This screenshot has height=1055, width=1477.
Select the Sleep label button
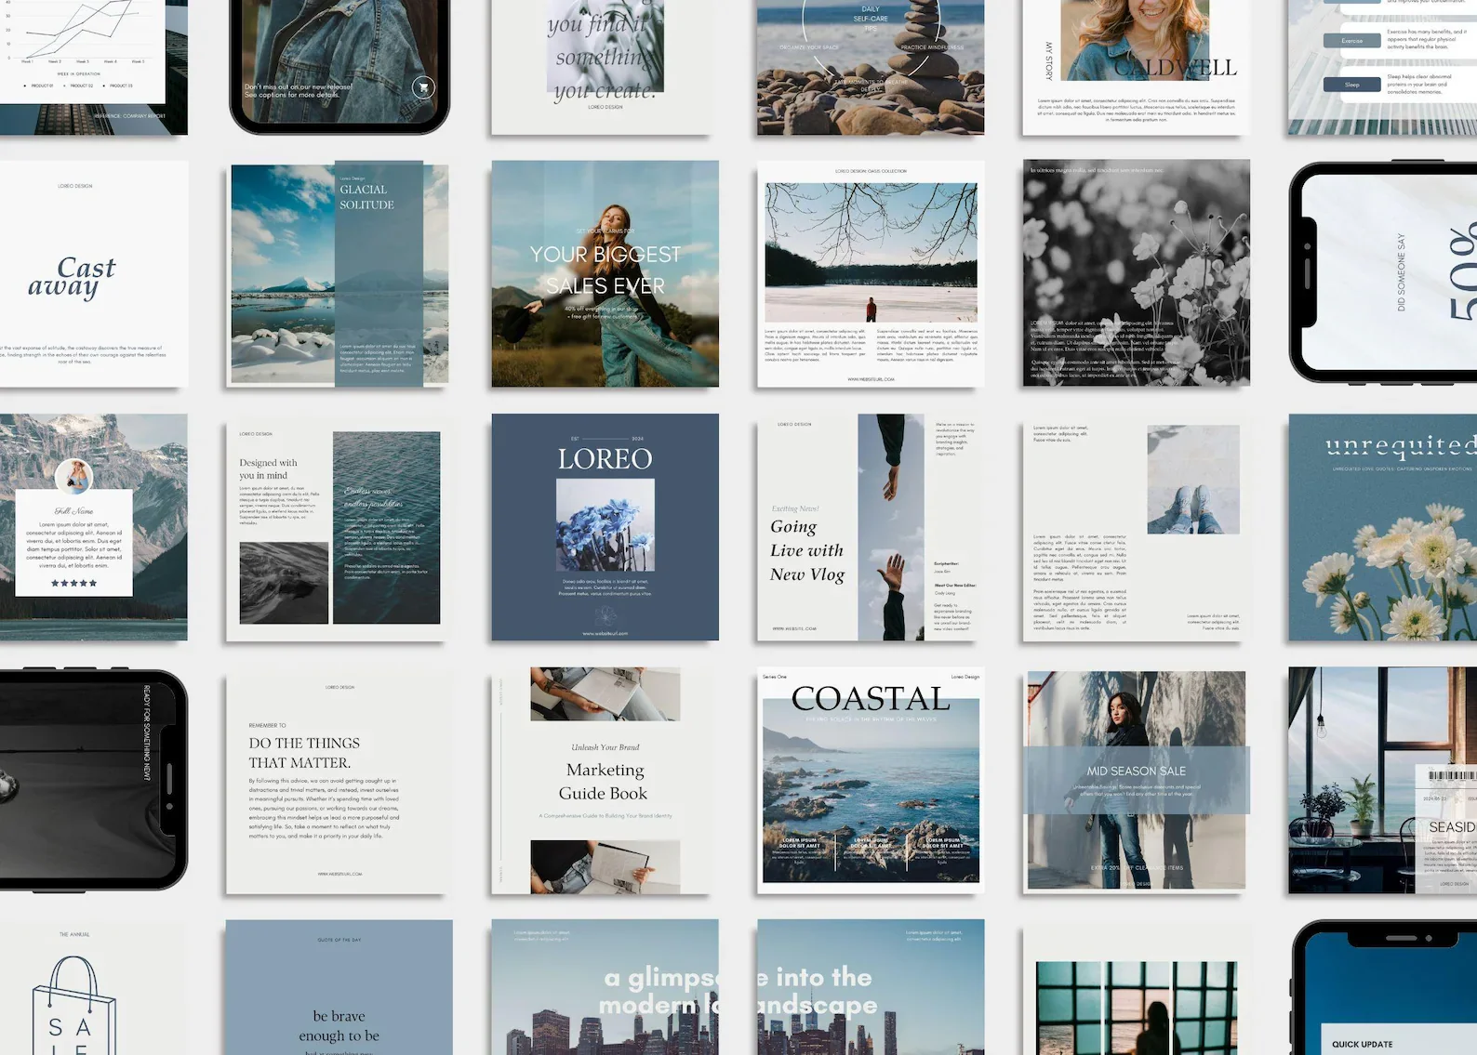click(x=1351, y=85)
